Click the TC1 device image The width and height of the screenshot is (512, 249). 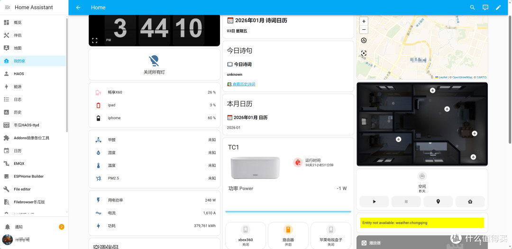tap(255, 167)
